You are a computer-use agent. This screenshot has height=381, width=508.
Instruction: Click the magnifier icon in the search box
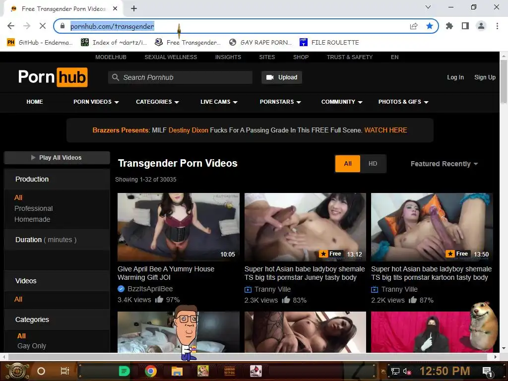(x=115, y=77)
